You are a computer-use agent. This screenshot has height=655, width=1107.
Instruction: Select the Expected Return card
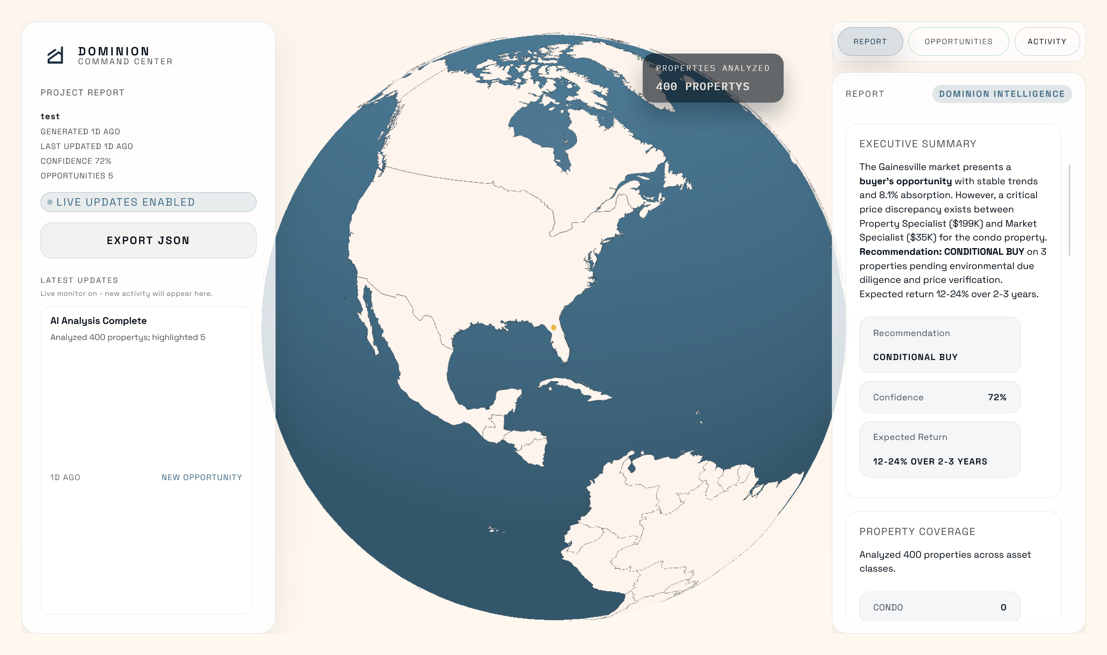tap(939, 449)
